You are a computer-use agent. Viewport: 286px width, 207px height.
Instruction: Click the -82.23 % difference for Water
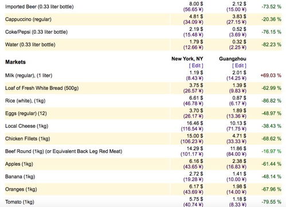coord(271,45)
